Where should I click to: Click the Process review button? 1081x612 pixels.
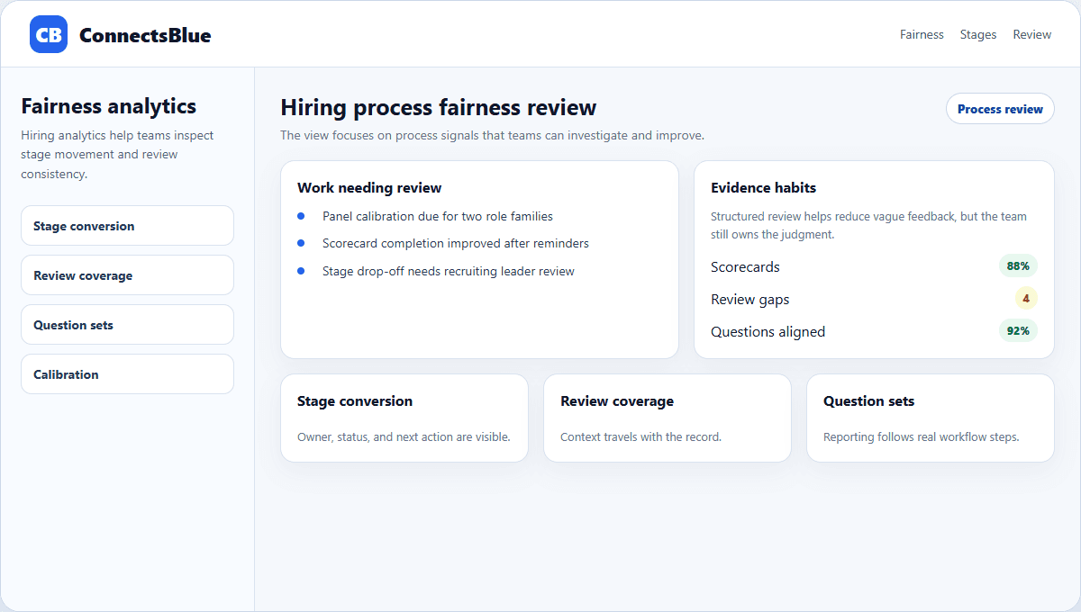1000,109
